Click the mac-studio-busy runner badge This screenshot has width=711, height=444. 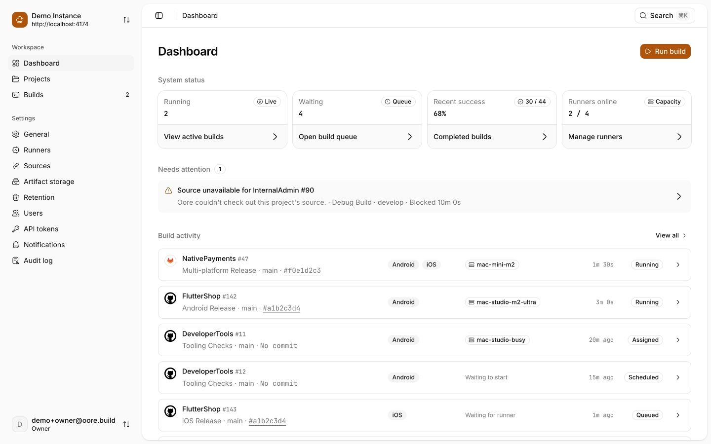coord(497,340)
